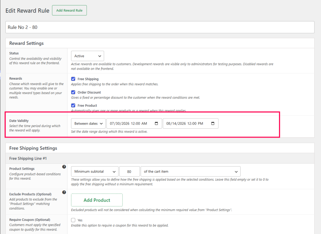Expand the 'of the cart item' dropdown
Viewport: 321px width, 234px height.
[x=190, y=172]
